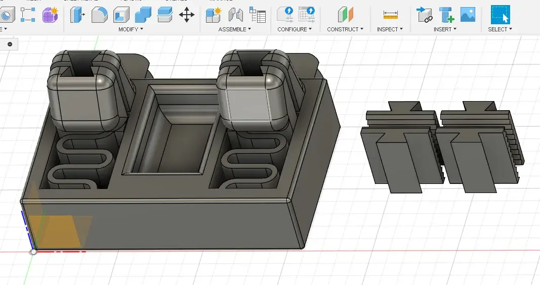The height and width of the screenshot is (285, 540).
Task: Open Insert McMaster-Carr Component bolt icon
Action: tap(446, 15)
